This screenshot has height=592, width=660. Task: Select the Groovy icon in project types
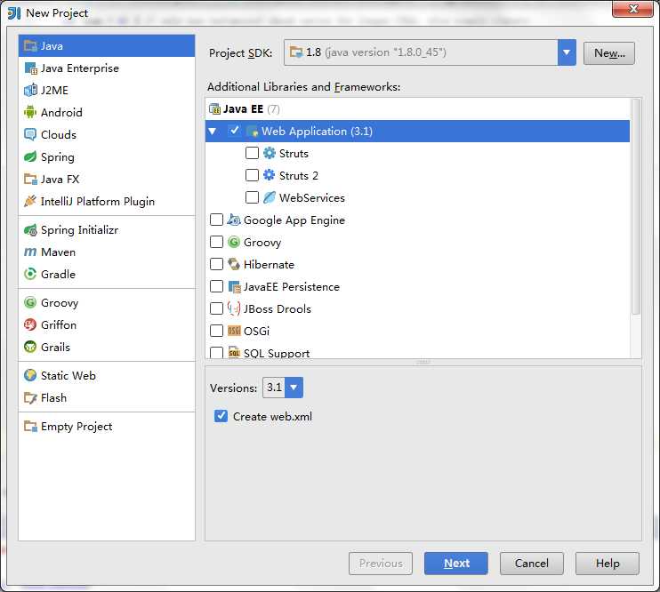click(30, 303)
